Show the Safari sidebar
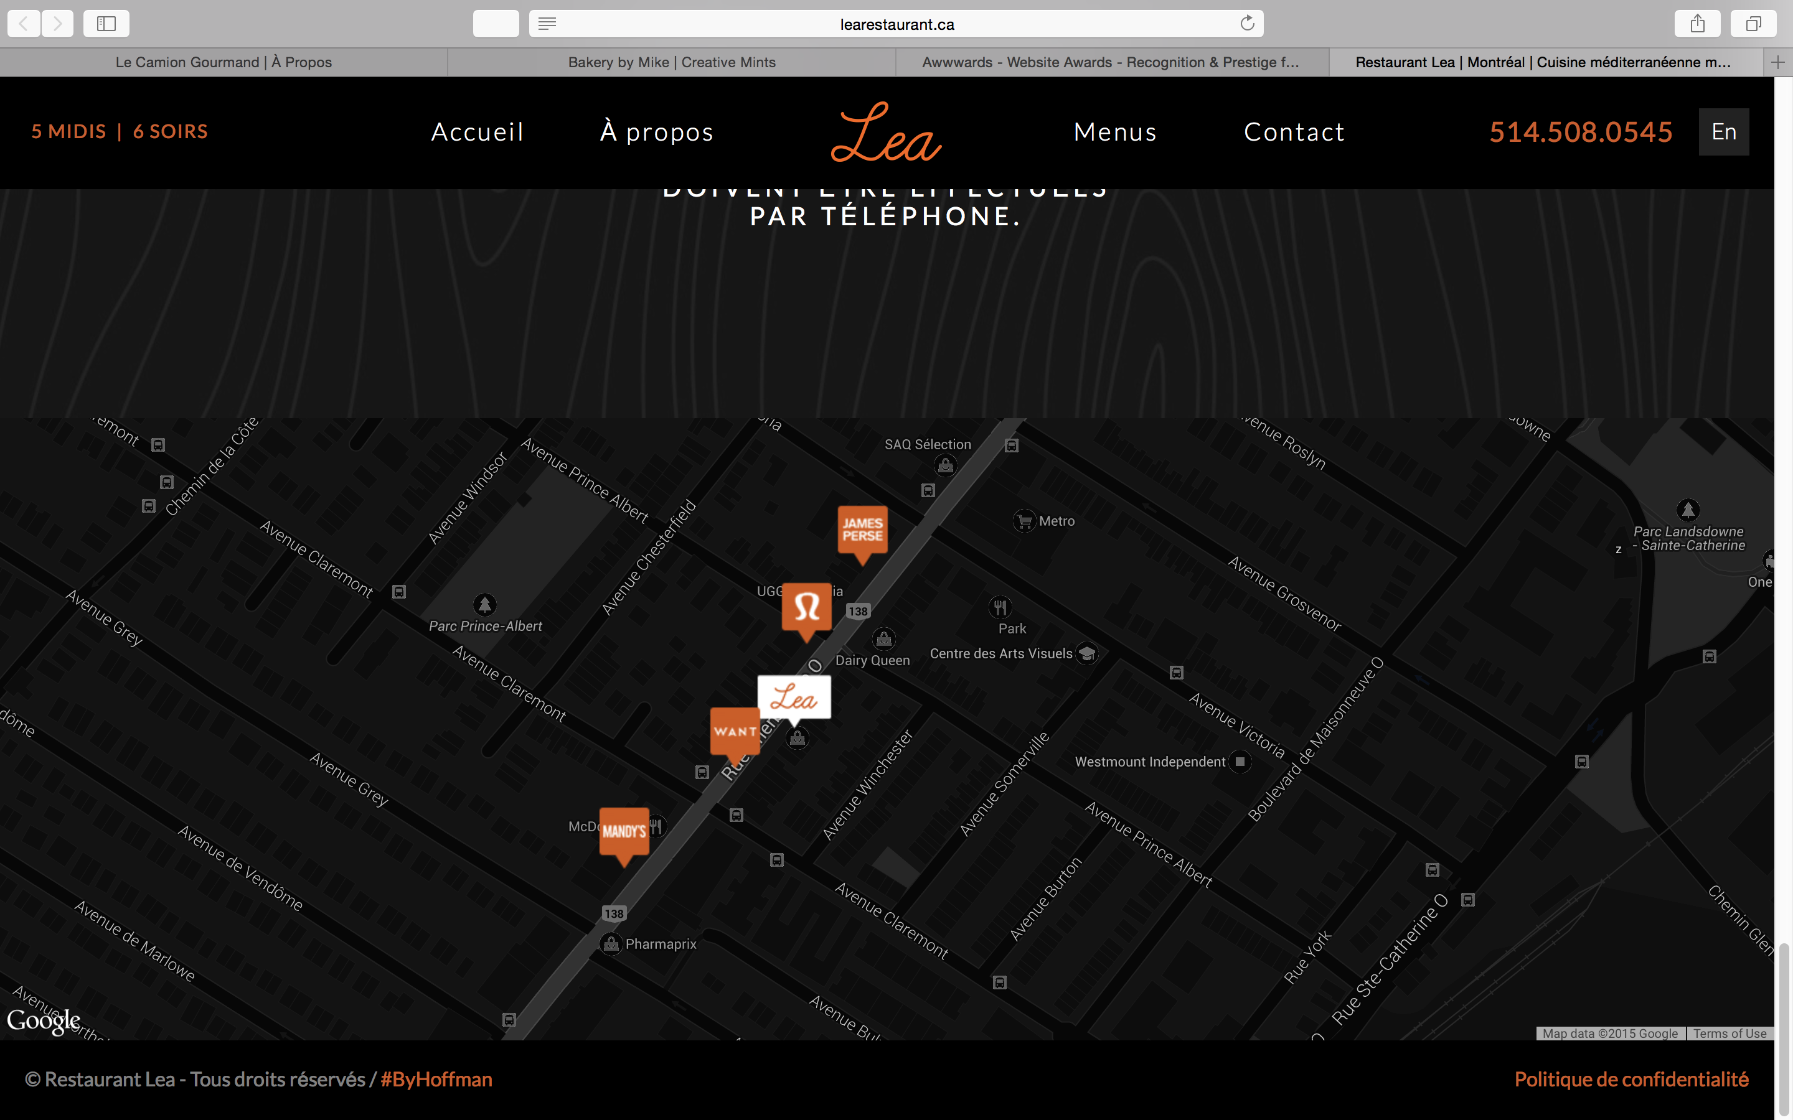The image size is (1793, 1120). pos(106,24)
